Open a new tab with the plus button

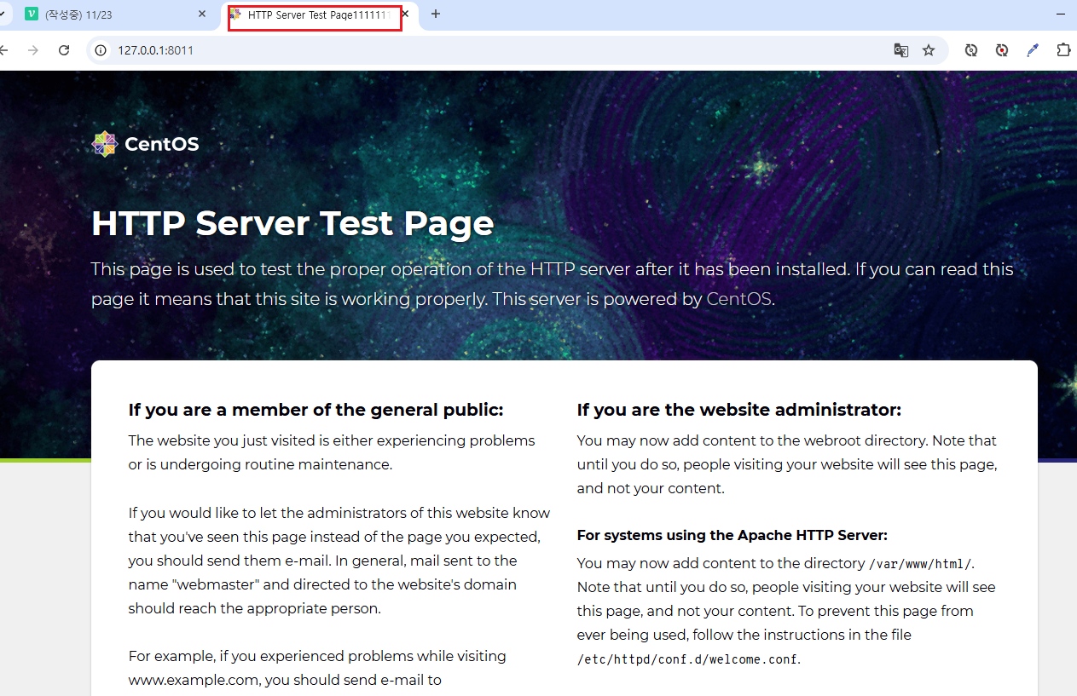[x=436, y=14]
